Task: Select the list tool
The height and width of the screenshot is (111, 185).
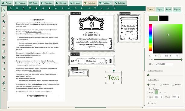Action: [x=4, y=45]
